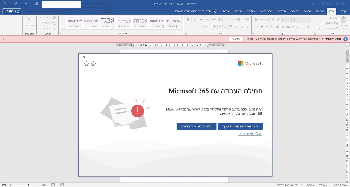This screenshot has width=350, height=187.
Task: Click the Clear All Formatting eraser icon
Action: [x=256, y=20]
